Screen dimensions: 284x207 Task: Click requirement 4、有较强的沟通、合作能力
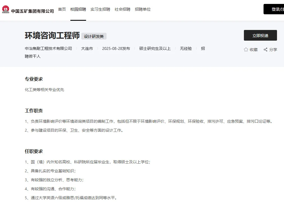pos(50,189)
